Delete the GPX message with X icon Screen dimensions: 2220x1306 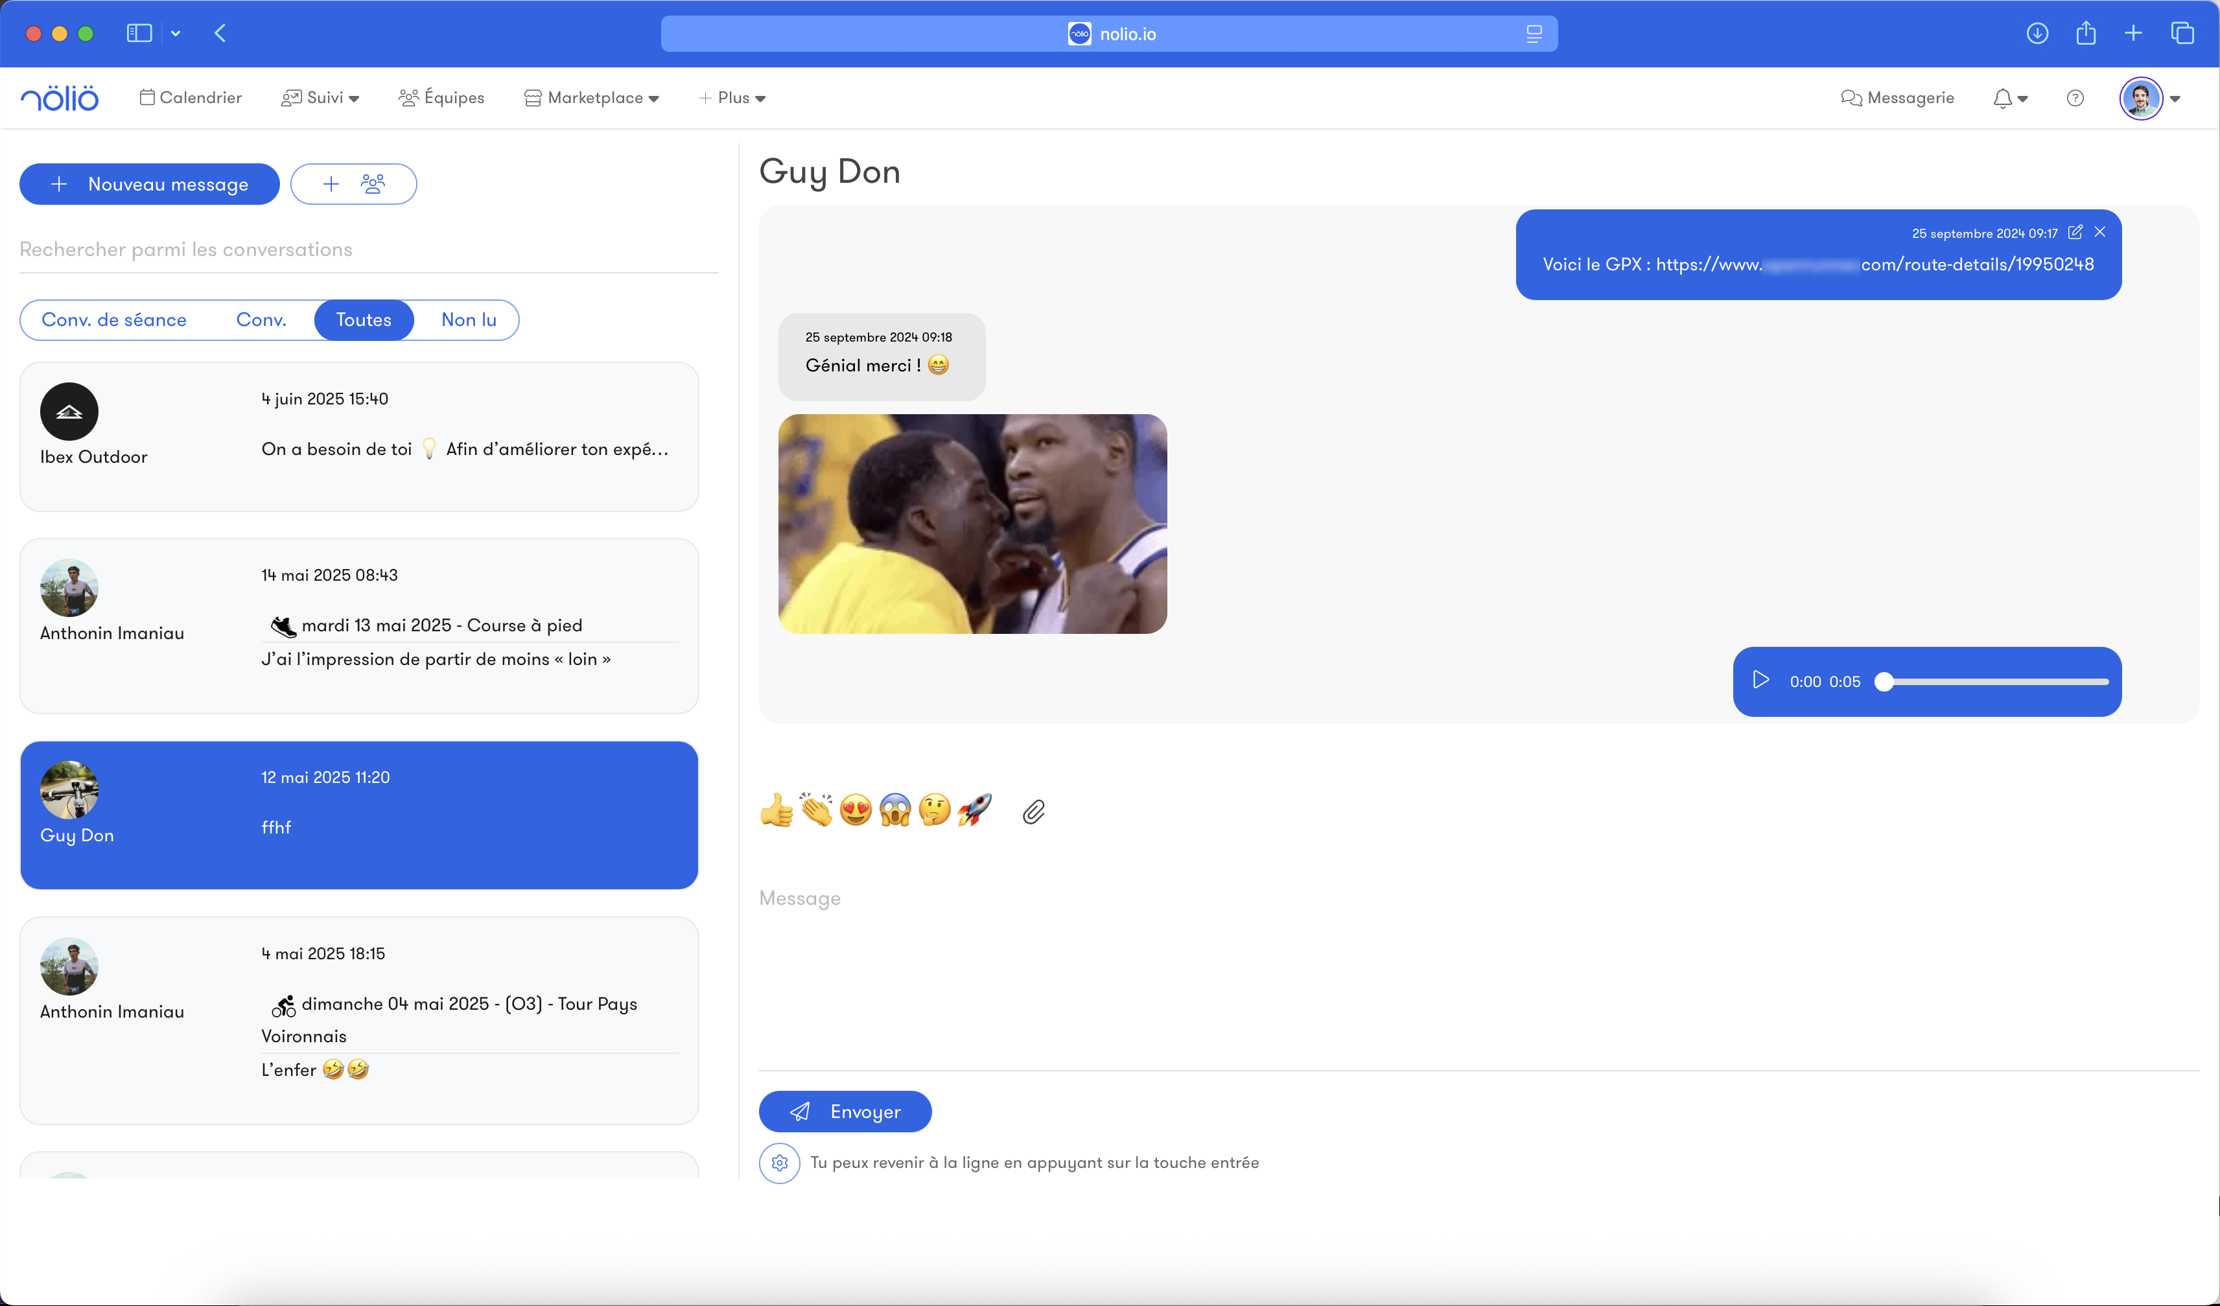pos(2100,233)
